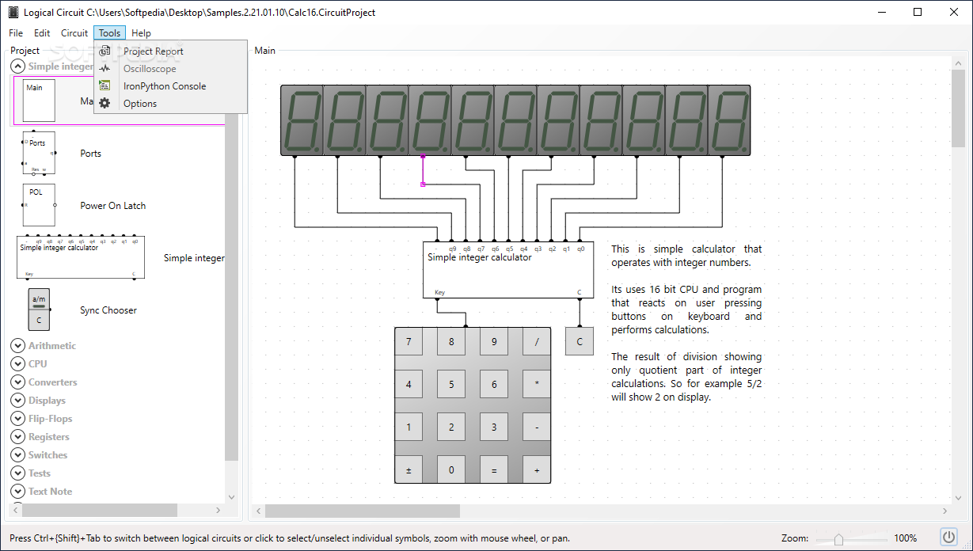Open the Edit menu

point(42,33)
